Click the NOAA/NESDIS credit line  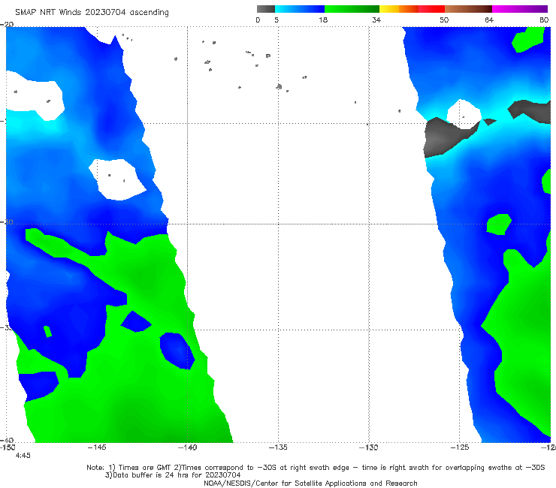[310, 483]
